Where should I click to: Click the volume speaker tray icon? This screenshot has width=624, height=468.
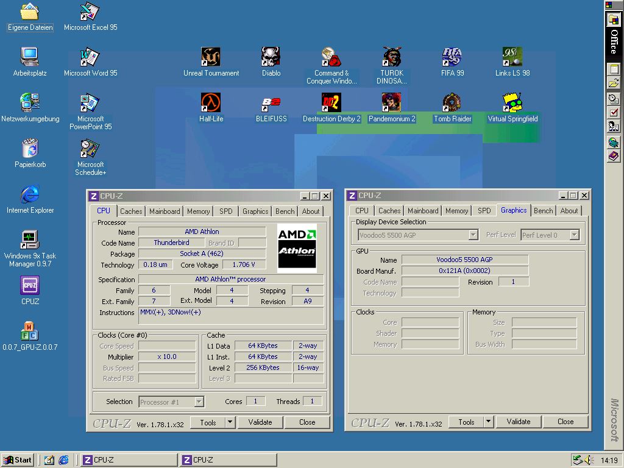(x=589, y=461)
